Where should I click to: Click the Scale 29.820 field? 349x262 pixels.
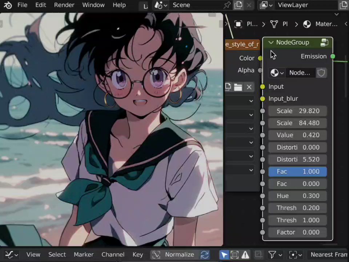click(298, 111)
